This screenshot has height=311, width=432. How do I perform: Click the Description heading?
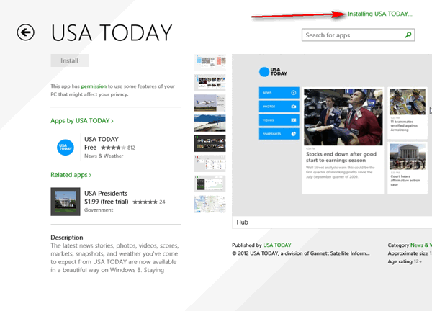tap(67, 238)
